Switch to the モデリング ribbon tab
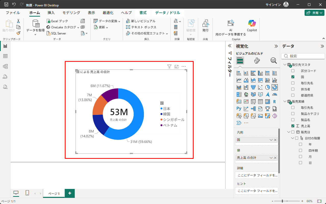Viewport: 326px width, 204px height. (71, 13)
